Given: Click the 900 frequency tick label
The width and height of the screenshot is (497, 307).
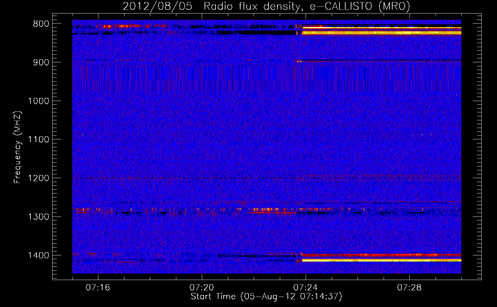Looking at the screenshot, I should click(41, 62).
